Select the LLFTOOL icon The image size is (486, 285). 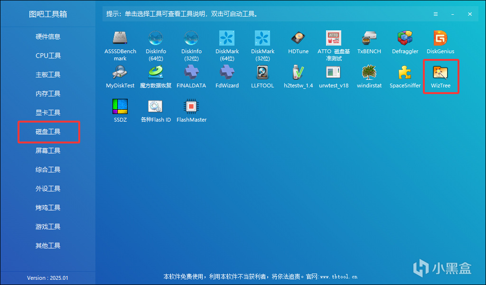[262, 73]
